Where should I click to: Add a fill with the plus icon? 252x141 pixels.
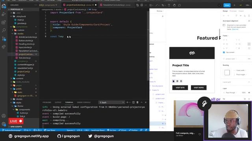coord(249,99)
